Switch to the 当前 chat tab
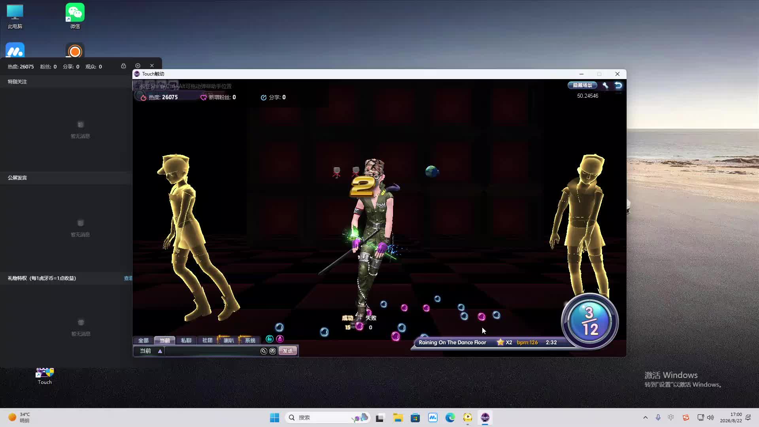This screenshot has width=759, height=427. click(x=164, y=340)
